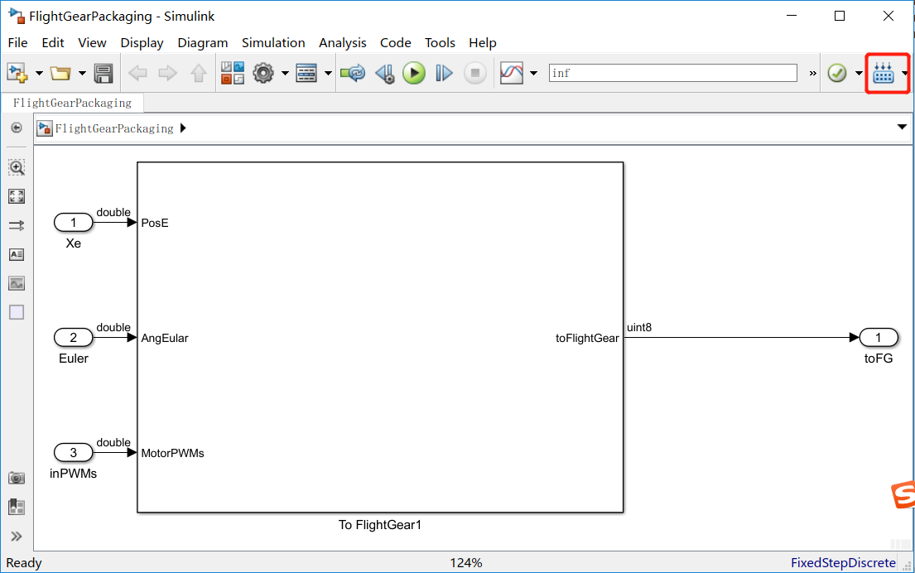Select the FlightGearPackaging model tab
Viewport: 915px width, 573px height.
(72, 103)
